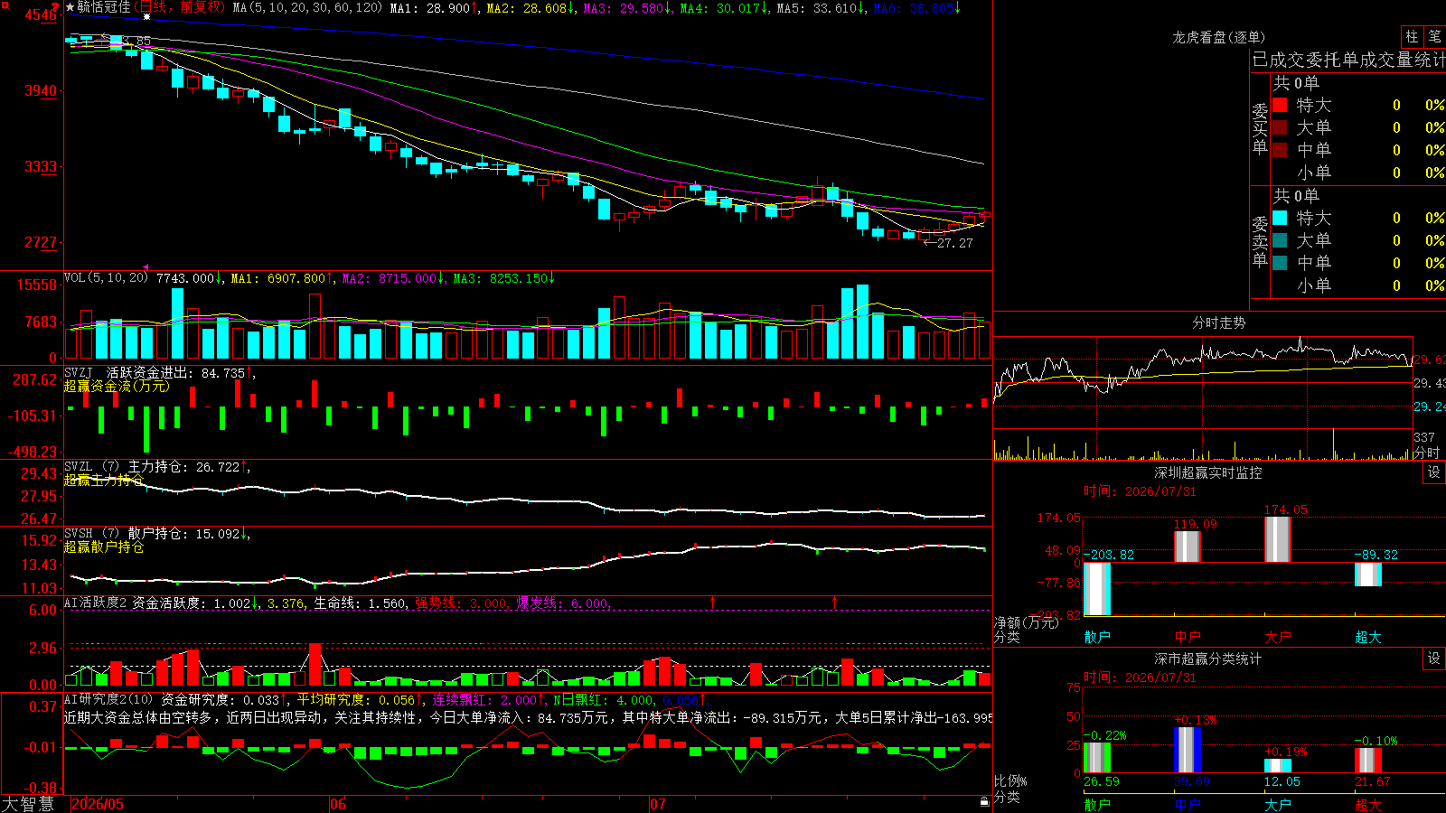Click the 笔 (tick) view button
Viewport: 1446px width, 813px height.
click(1434, 36)
